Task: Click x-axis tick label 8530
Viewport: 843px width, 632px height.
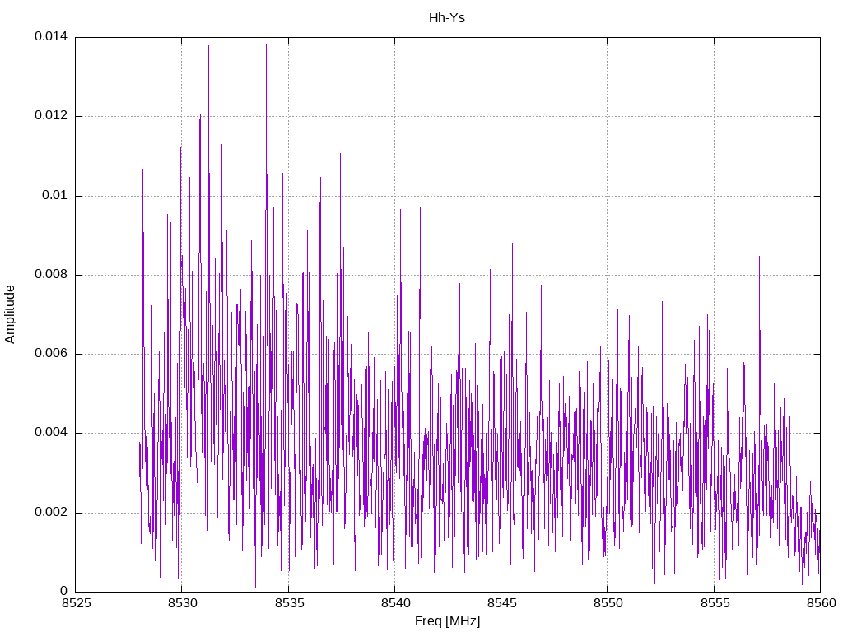Action: [x=183, y=603]
